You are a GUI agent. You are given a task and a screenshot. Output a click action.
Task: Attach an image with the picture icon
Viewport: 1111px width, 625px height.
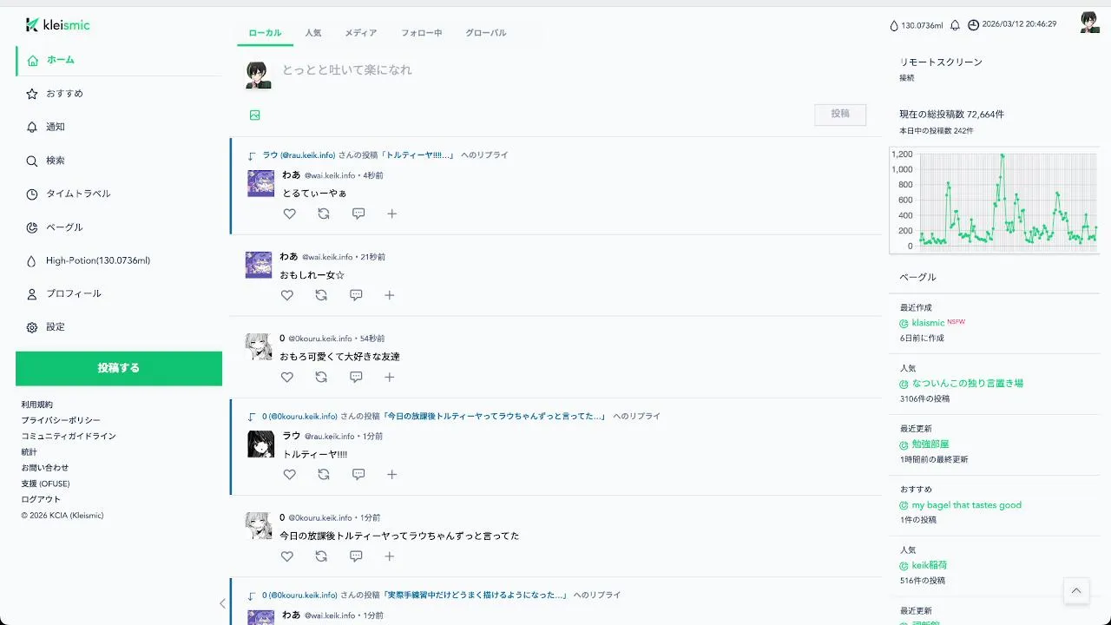(255, 115)
